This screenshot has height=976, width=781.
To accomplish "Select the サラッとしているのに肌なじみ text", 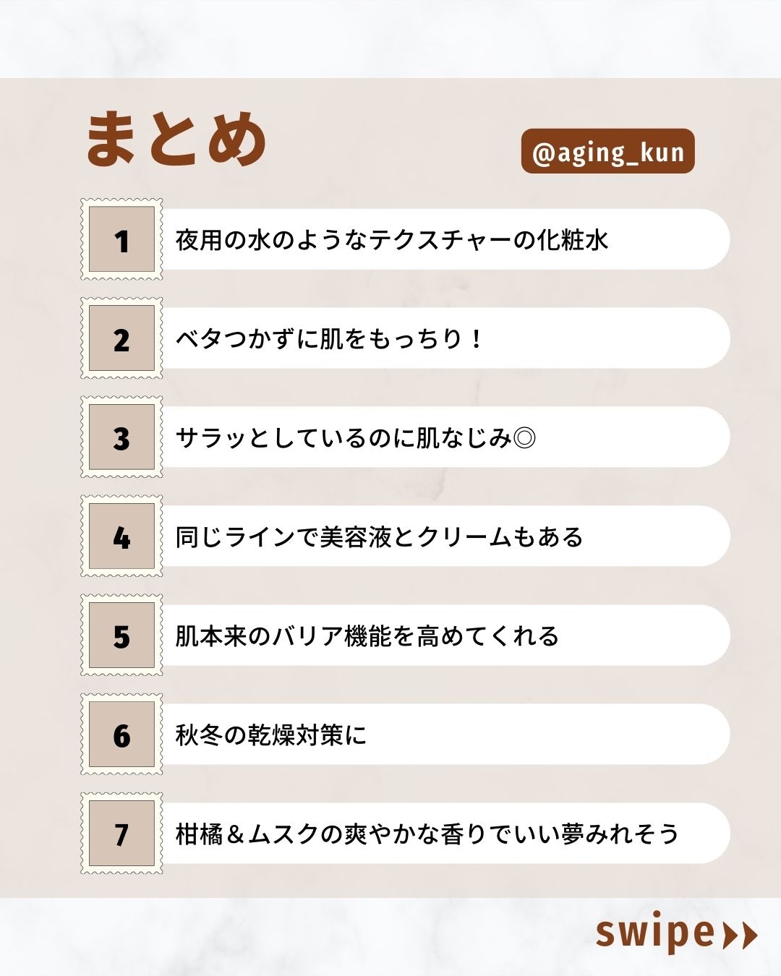I will click(343, 438).
